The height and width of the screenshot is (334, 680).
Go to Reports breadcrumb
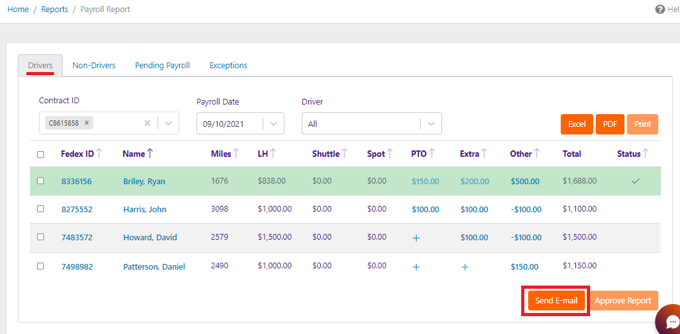[55, 9]
